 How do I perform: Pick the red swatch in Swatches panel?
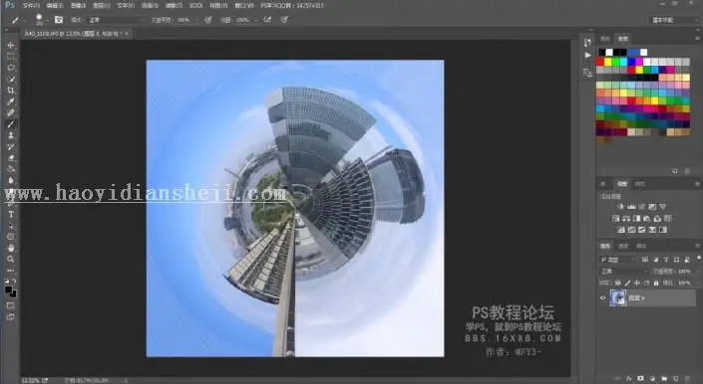(600, 62)
